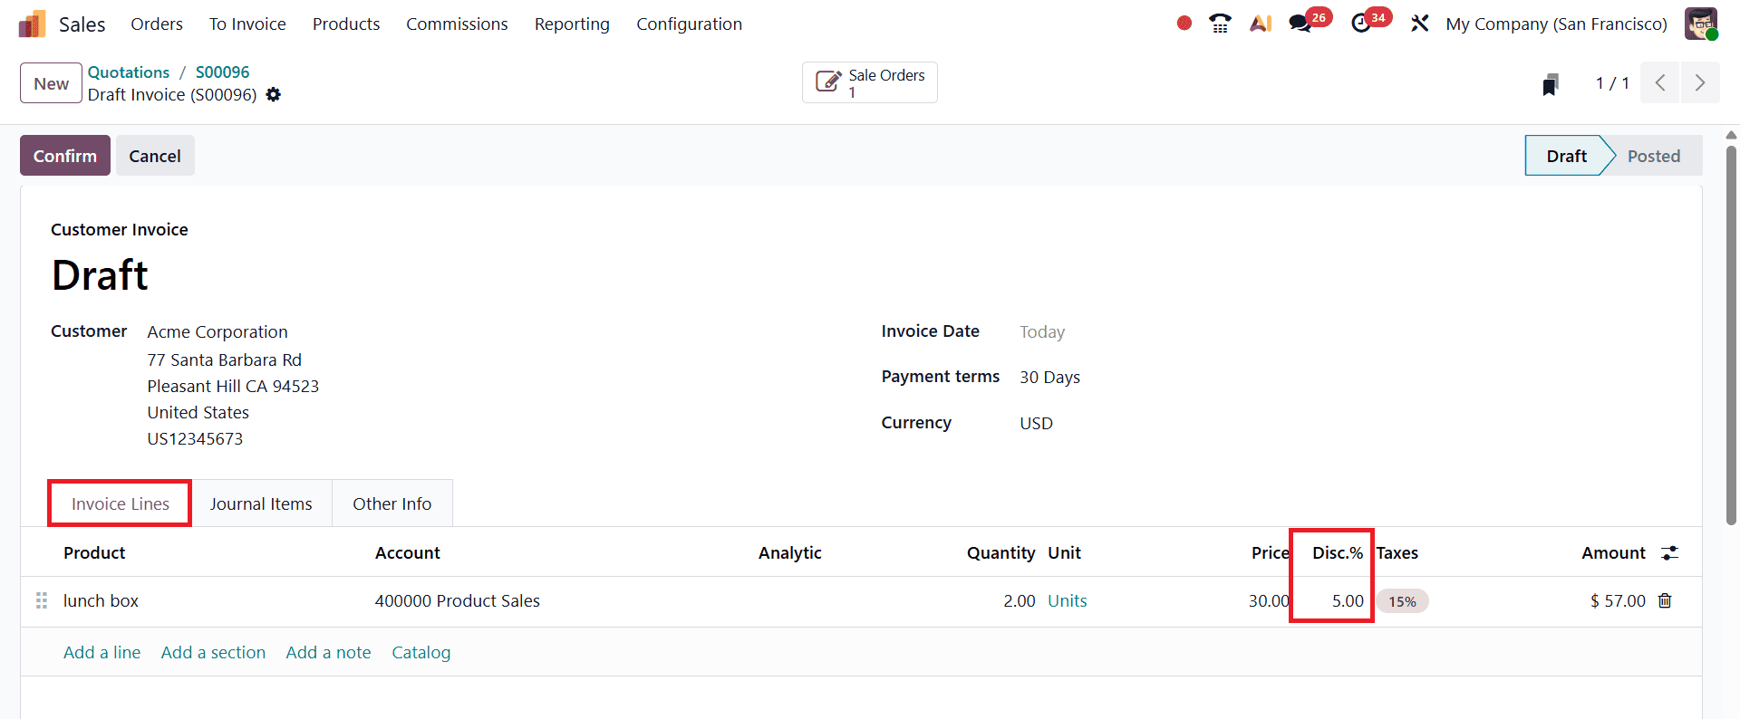Open company switcher My Company (San Francisco)
This screenshot has height=719, width=1740.
[1556, 24]
